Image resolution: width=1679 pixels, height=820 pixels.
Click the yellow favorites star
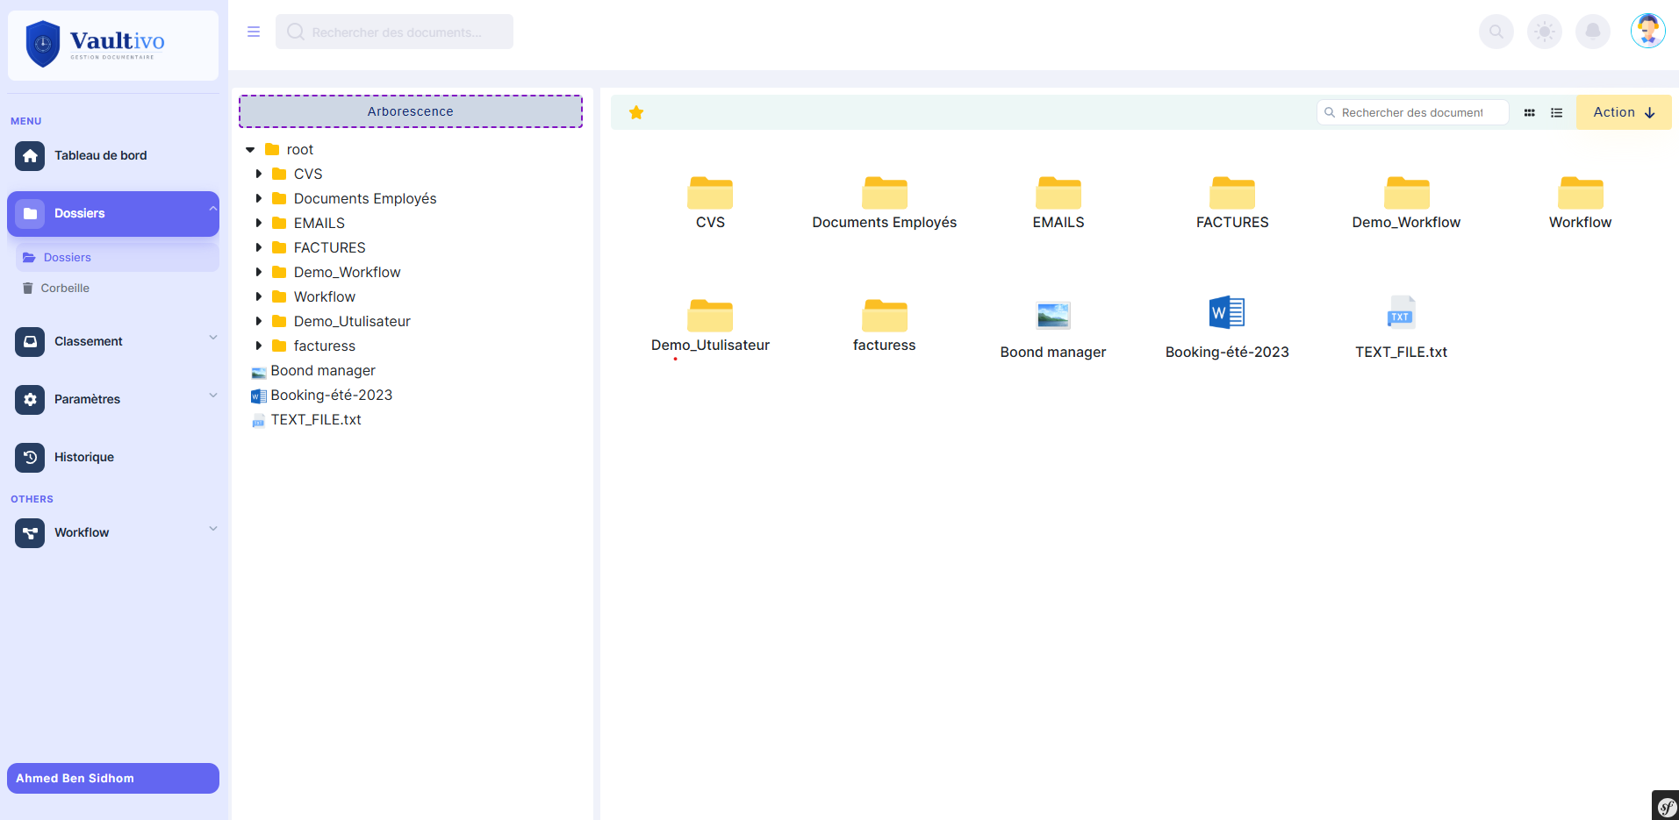click(636, 112)
